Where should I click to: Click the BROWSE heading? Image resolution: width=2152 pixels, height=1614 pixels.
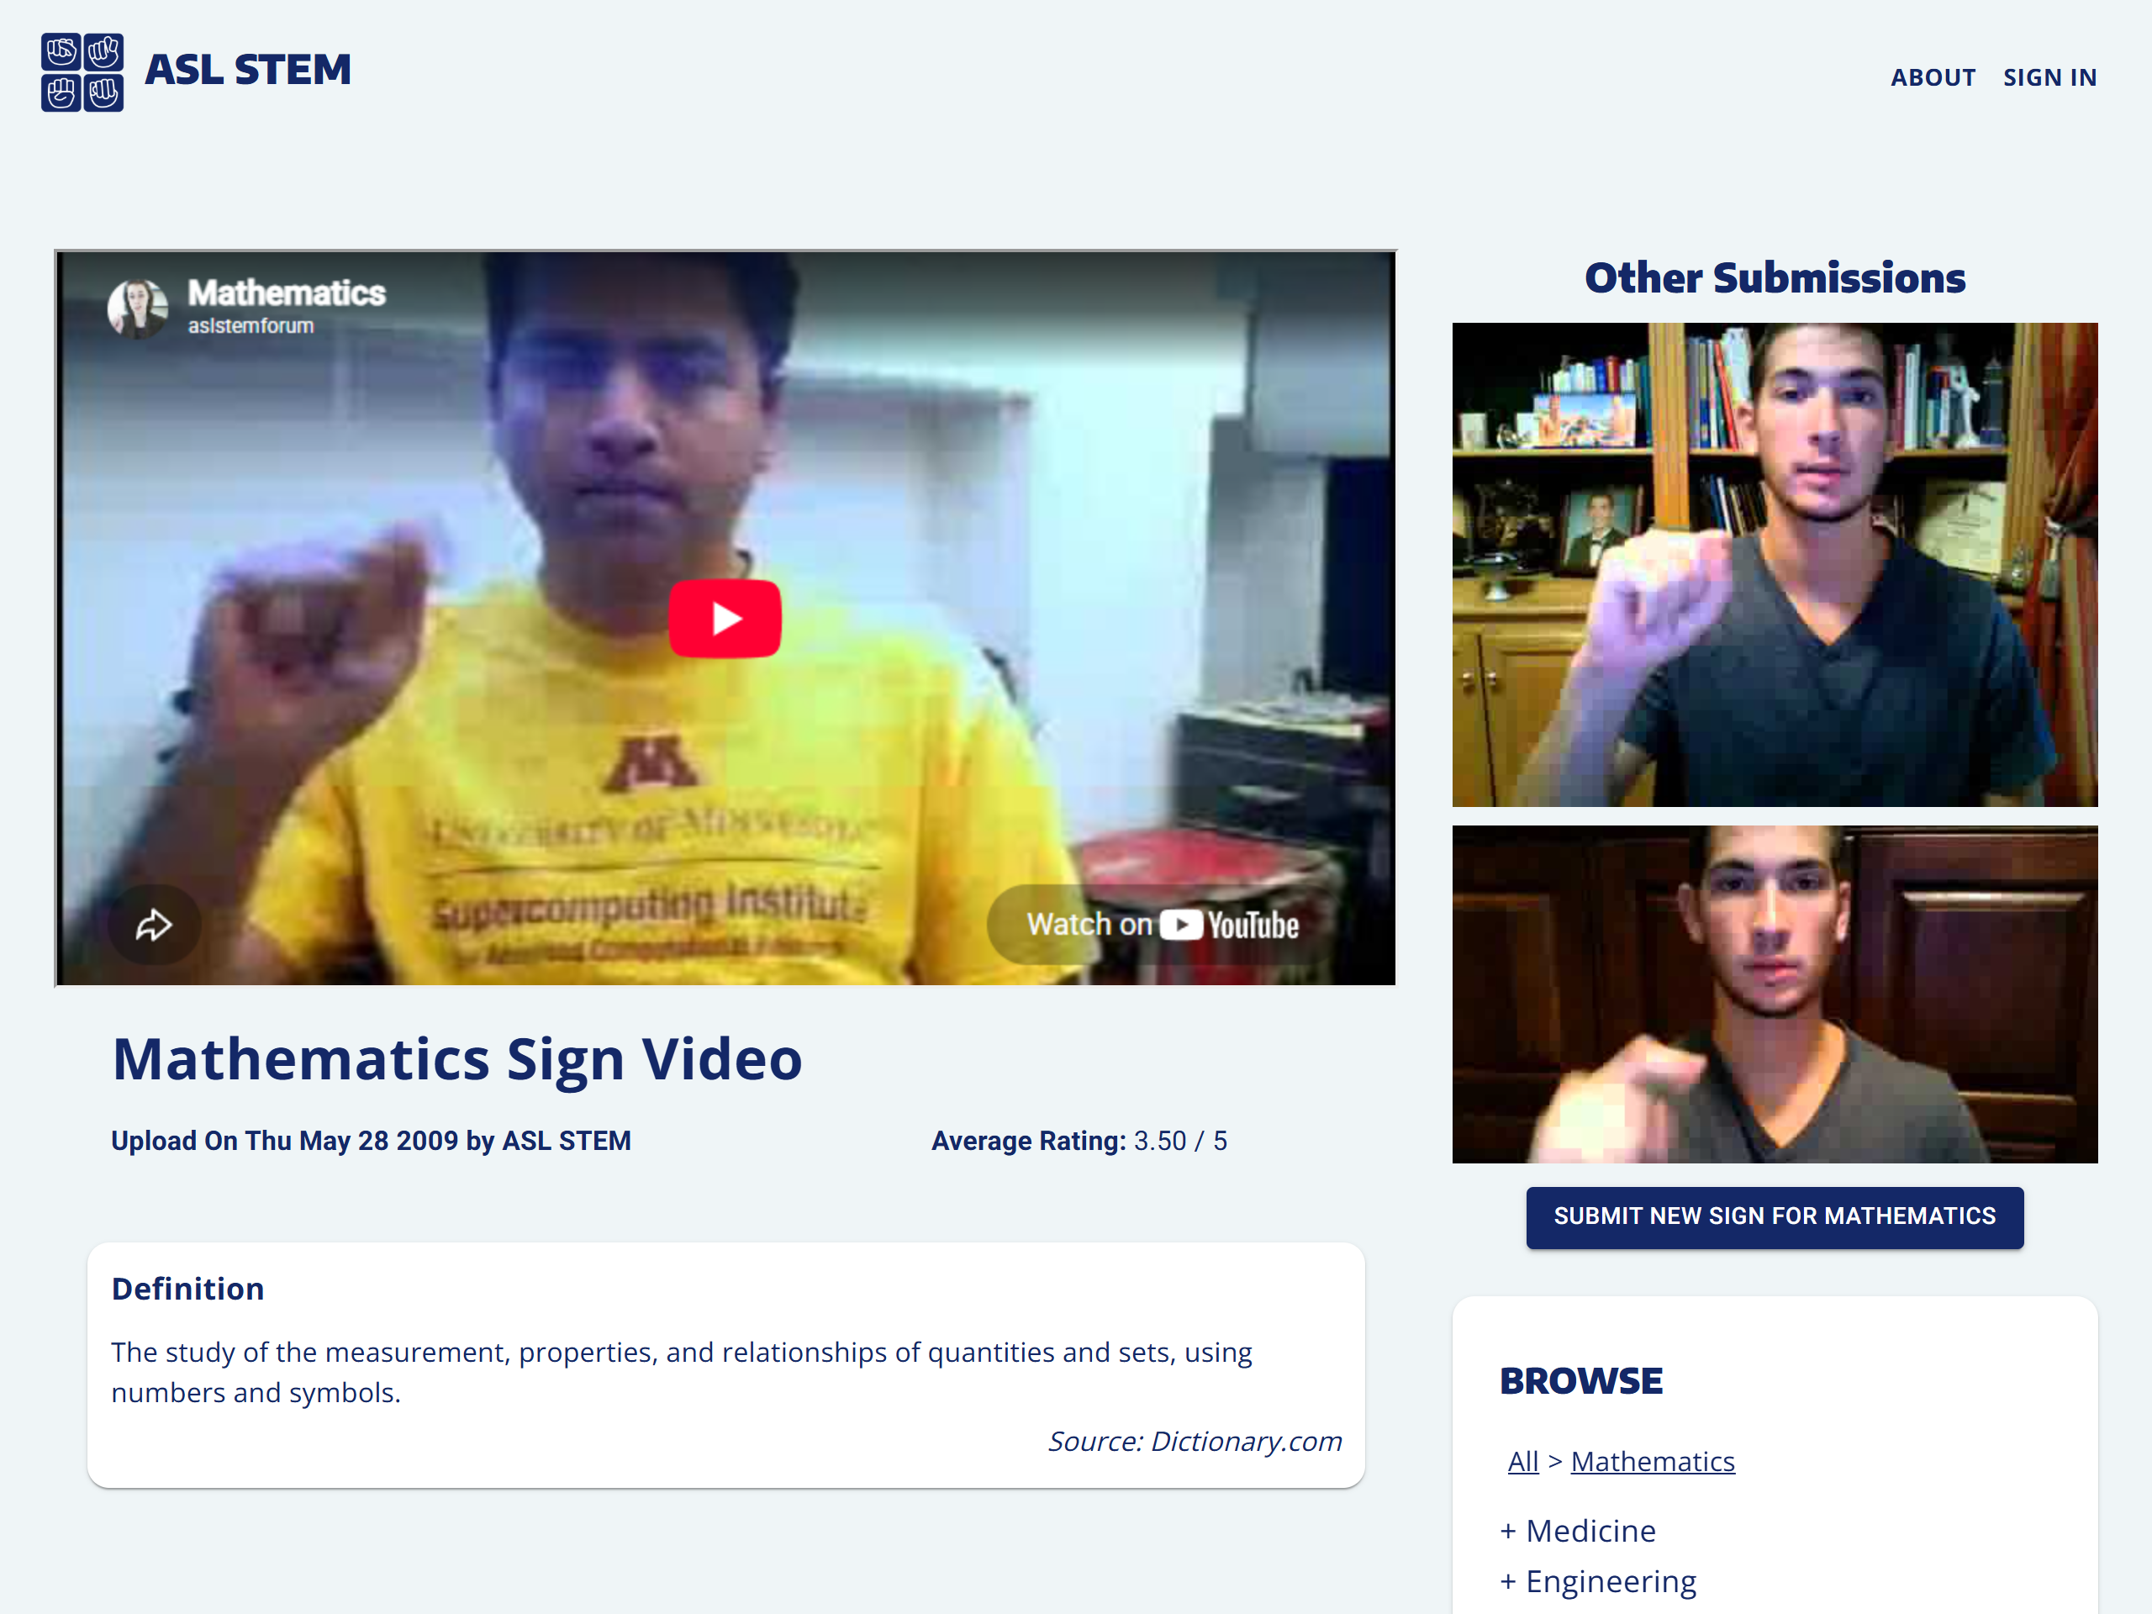point(1581,1380)
